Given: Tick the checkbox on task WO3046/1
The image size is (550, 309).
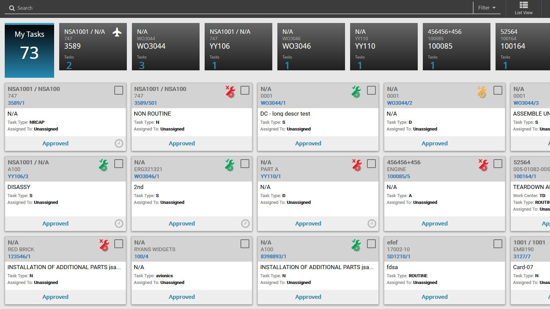Looking at the screenshot, I should point(245,164).
